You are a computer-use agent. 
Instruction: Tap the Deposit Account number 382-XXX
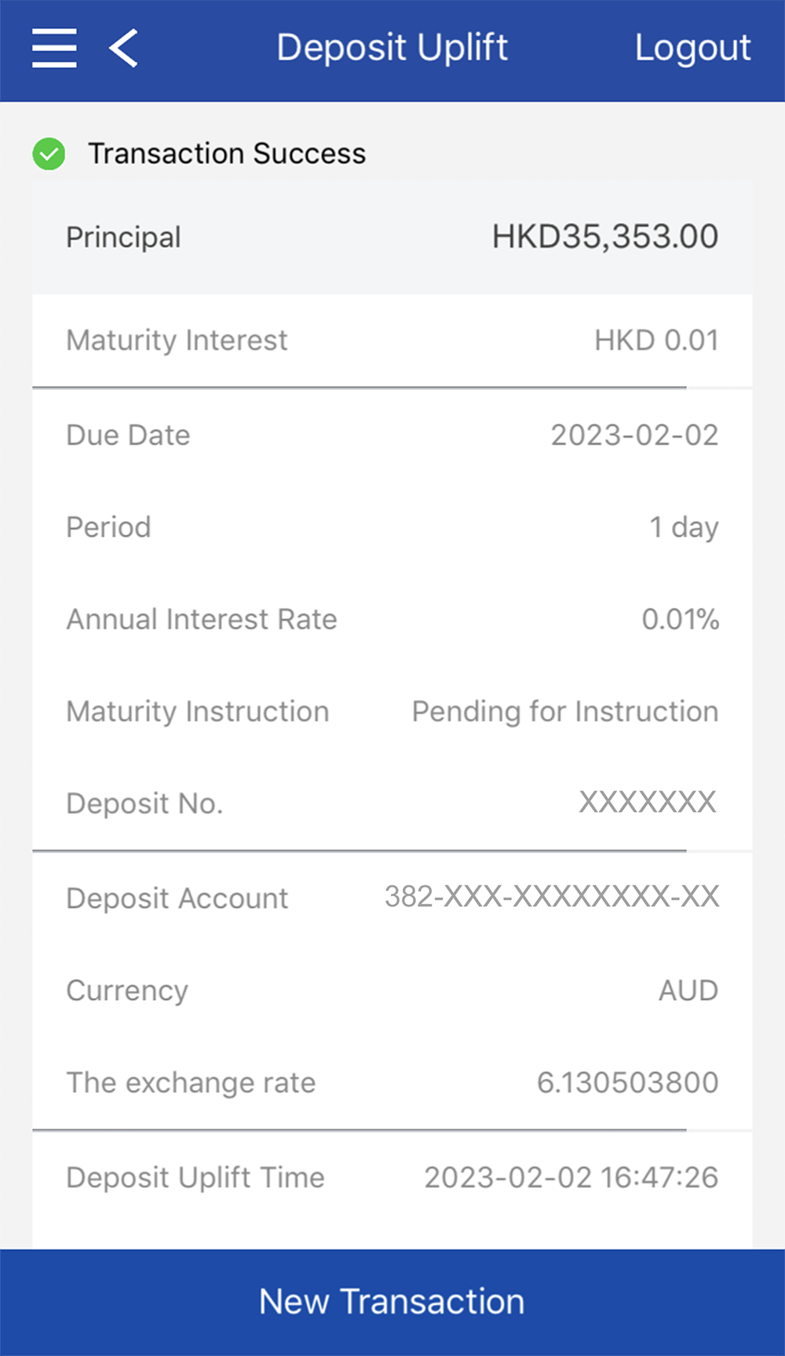click(x=552, y=897)
